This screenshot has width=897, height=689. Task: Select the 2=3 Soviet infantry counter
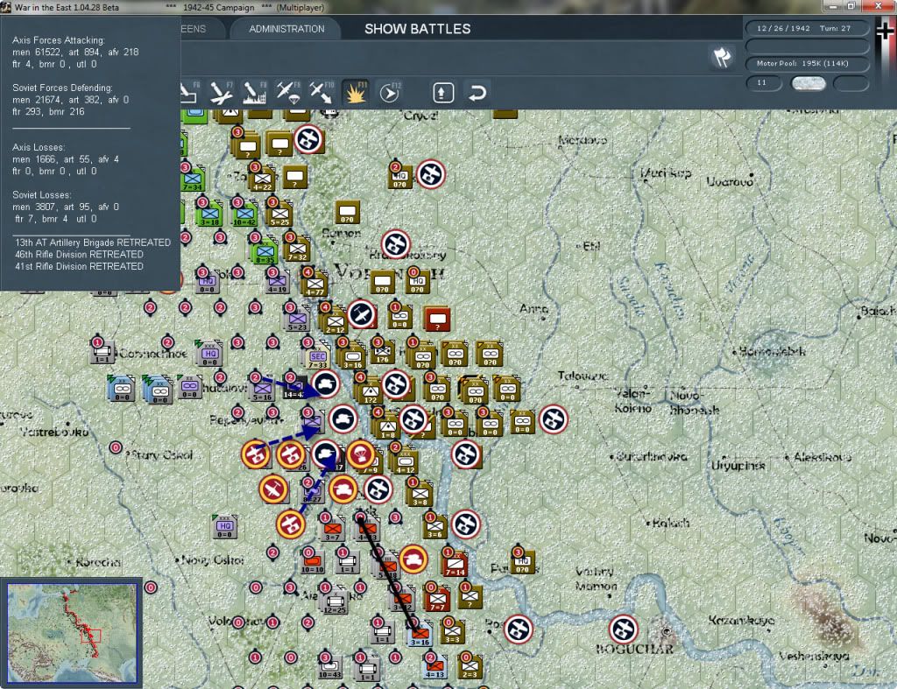coord(470,667)
